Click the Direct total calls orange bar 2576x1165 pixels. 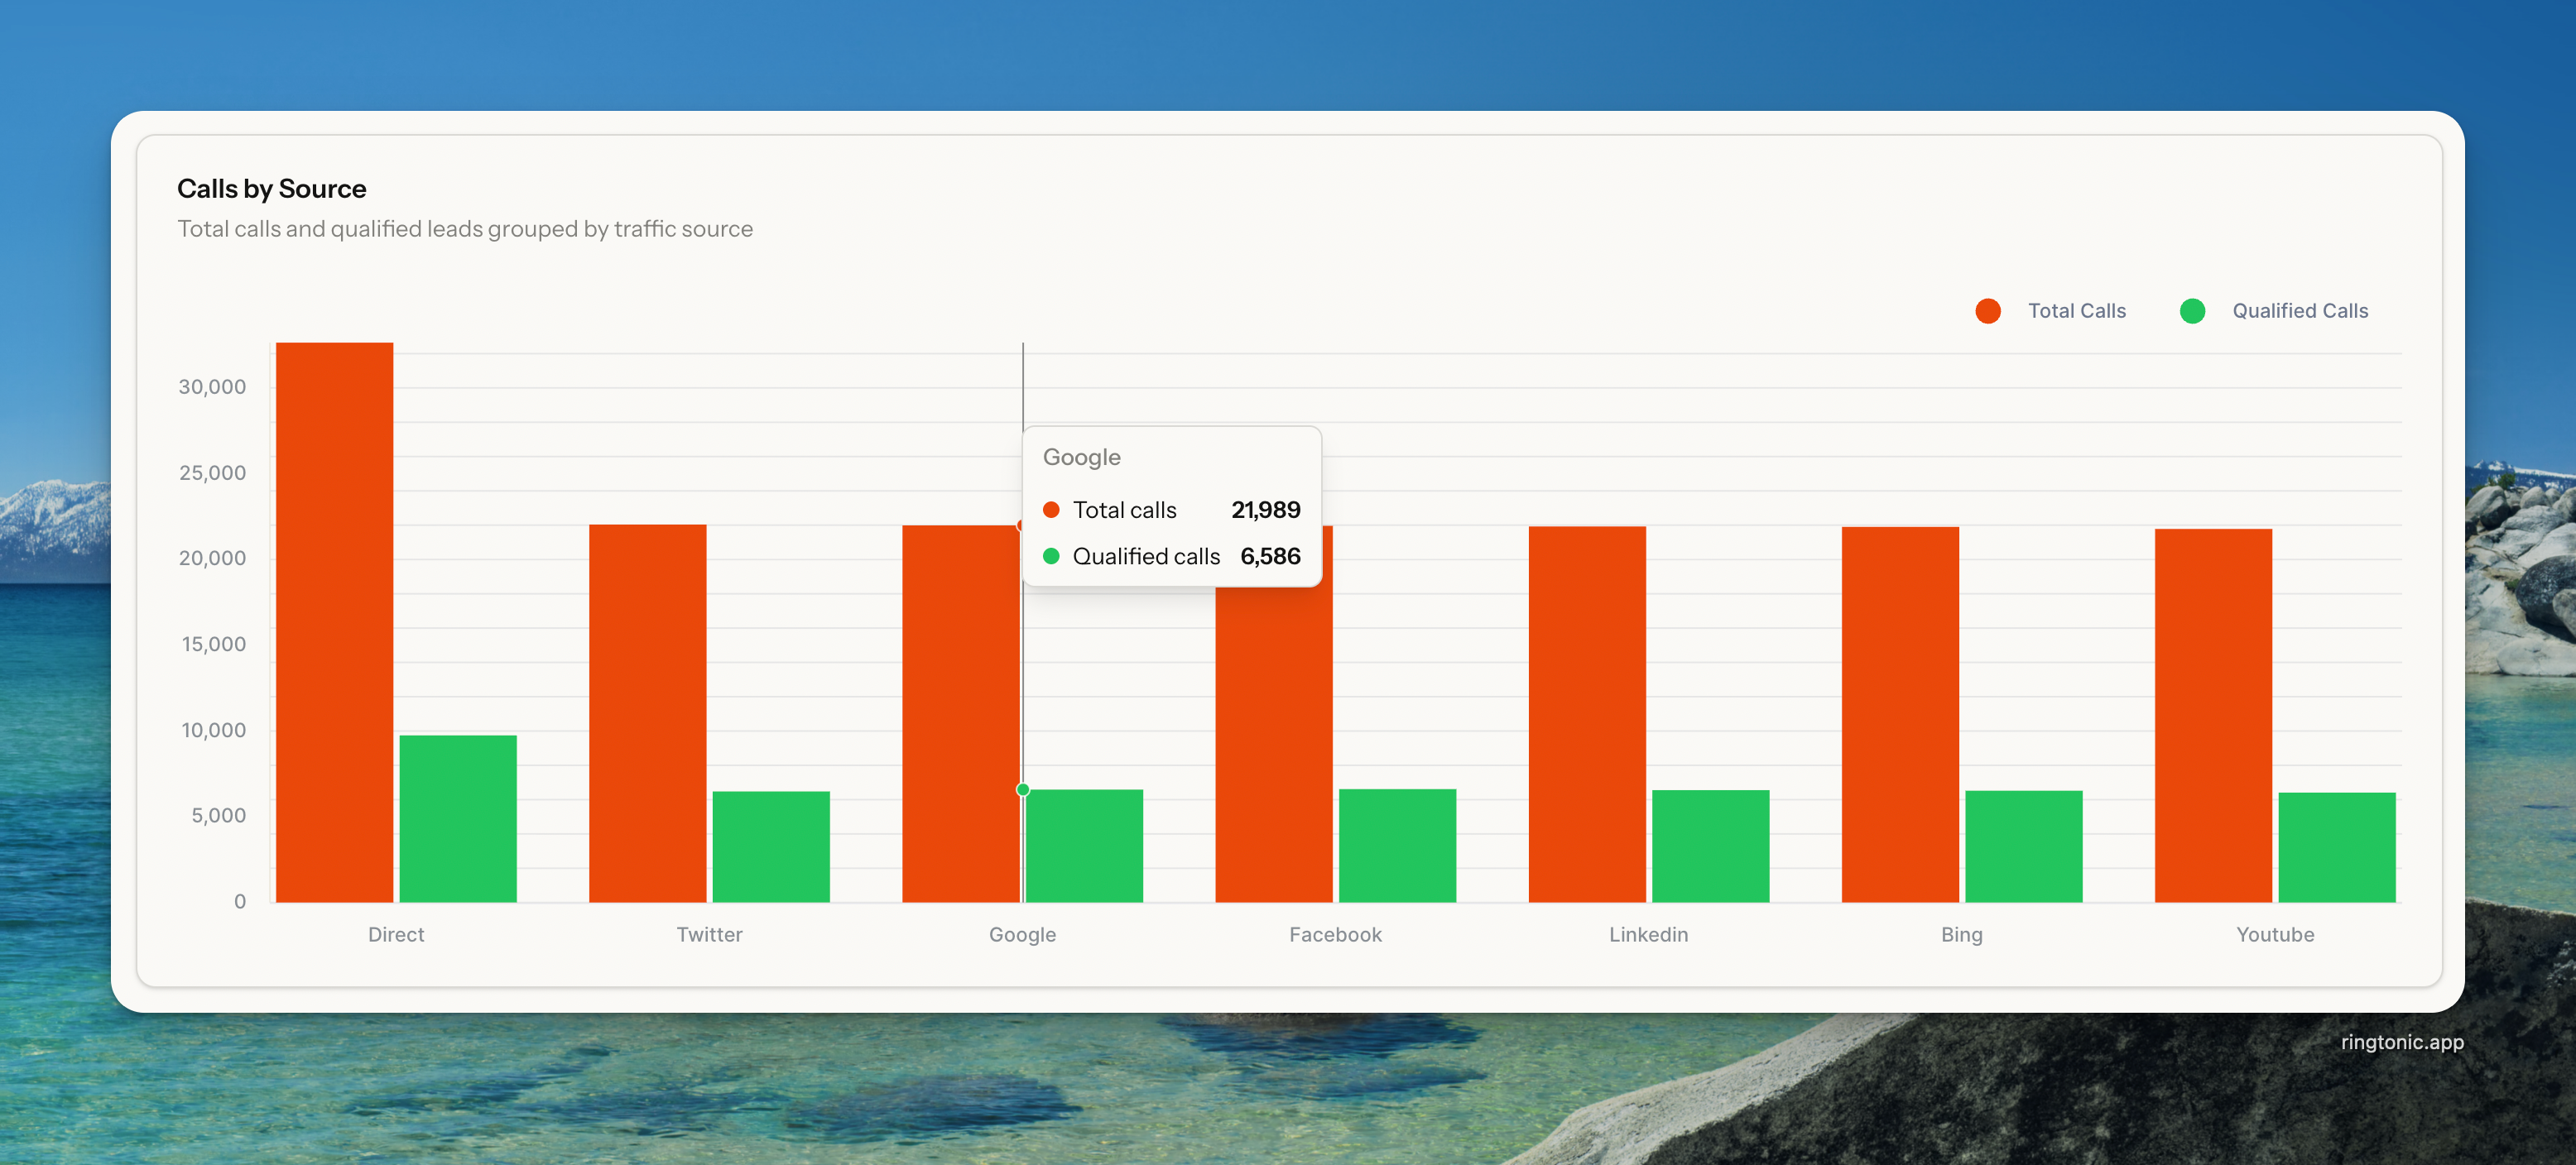pyautogui.click(x=334, y=621)
